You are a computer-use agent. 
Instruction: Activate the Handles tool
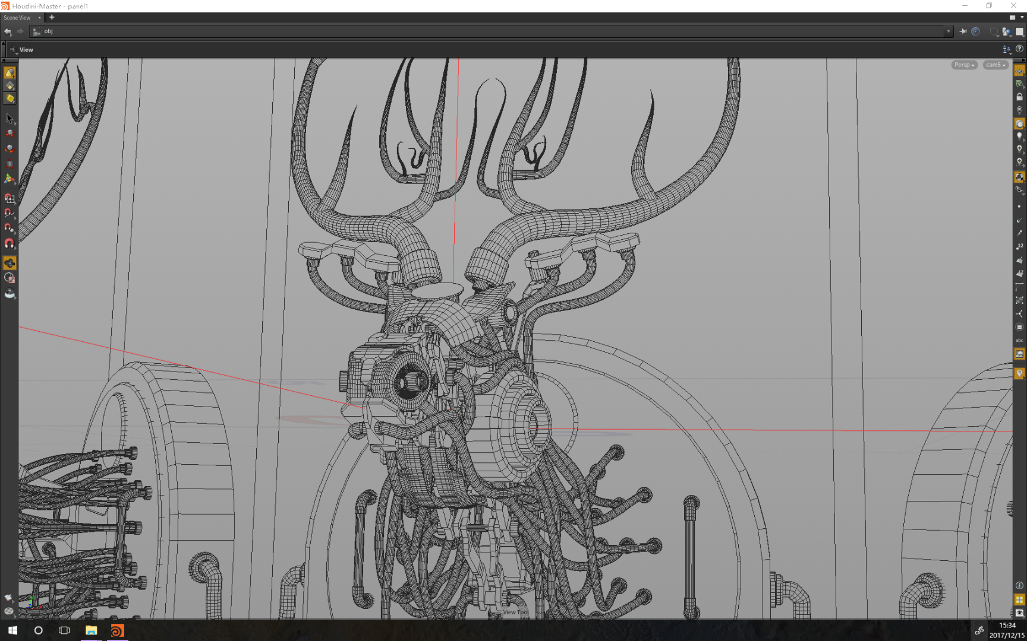10,178
